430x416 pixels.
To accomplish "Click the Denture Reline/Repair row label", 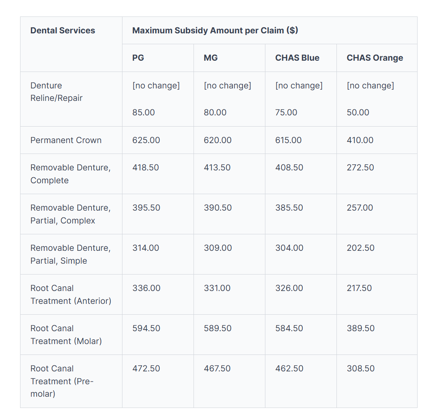I will click(x=56, y=92).
